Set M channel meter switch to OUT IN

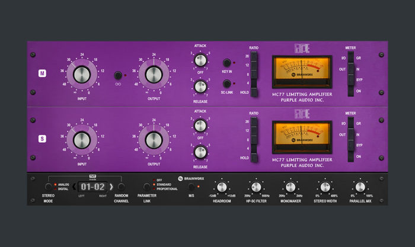point(351,69)
